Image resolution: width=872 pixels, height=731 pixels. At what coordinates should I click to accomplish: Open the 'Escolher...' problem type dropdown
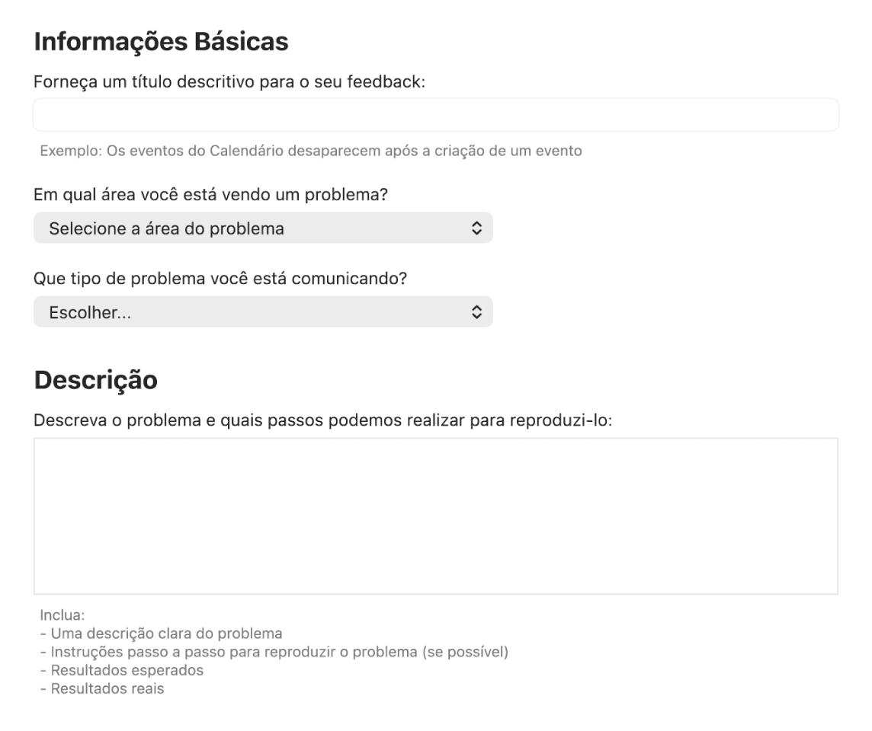(252, 312)
